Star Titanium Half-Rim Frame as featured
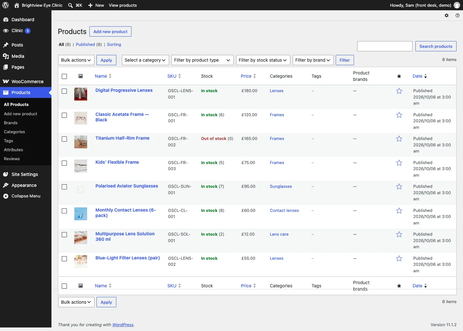 click(399, 139)
